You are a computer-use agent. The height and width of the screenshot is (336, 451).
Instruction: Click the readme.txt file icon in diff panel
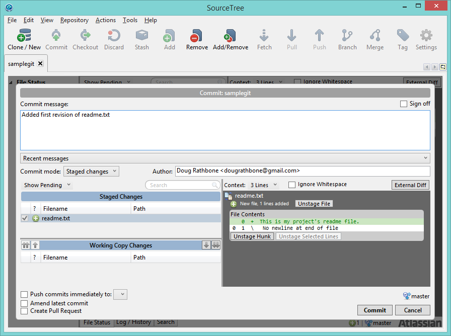(229, 196)
